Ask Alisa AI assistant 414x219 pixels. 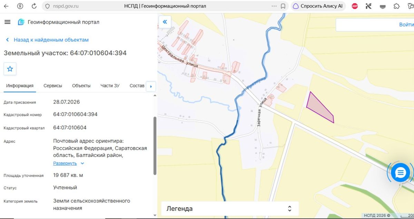click(318, 6)
